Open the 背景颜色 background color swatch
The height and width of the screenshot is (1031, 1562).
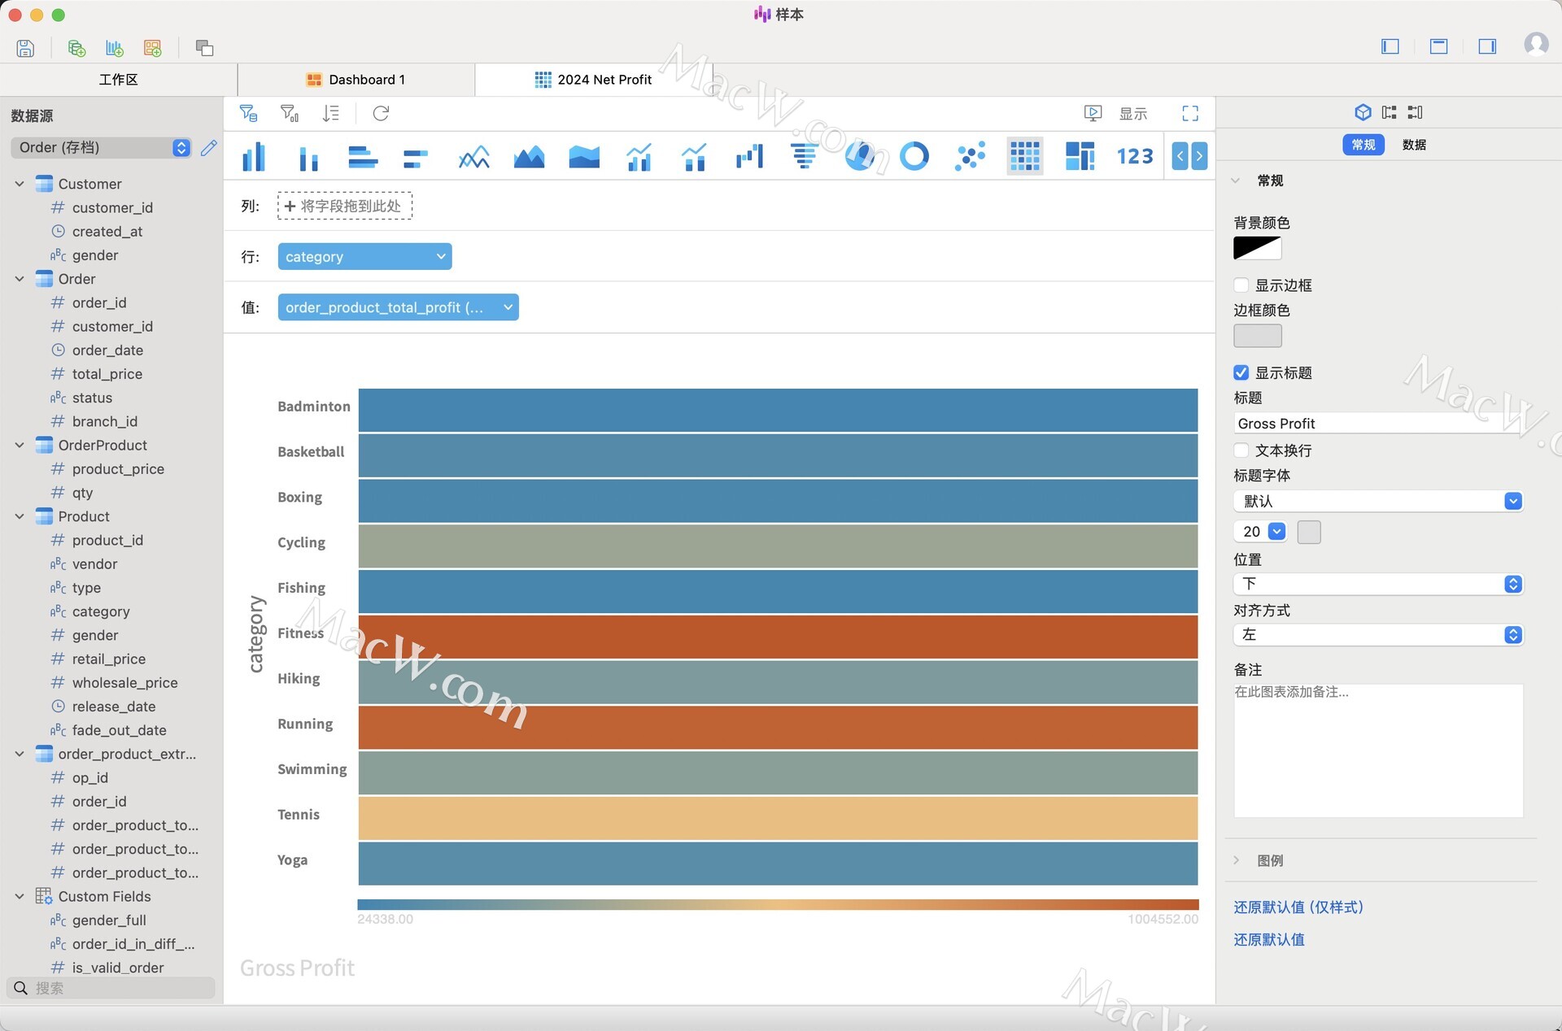pyautogui.click(x=1258, y=248)
